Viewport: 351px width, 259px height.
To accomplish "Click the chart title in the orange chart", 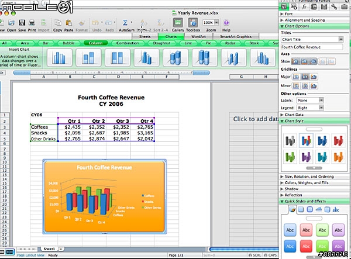I will pos(104,168).
